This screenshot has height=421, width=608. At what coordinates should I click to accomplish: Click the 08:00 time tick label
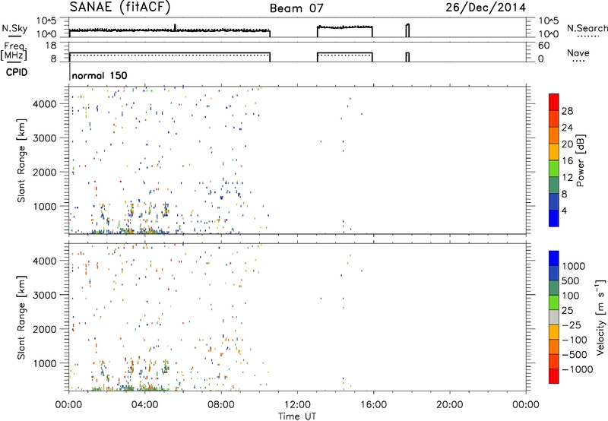pyautogui.click(x=221, y=405)
